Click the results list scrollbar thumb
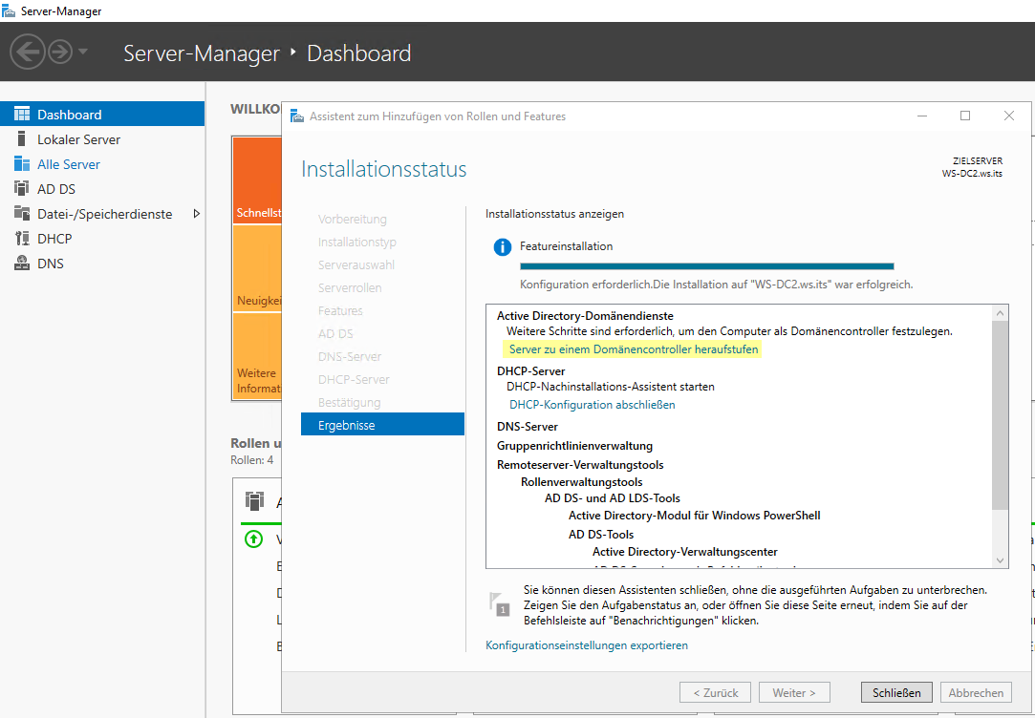The width and height of the screenshot is (1035, 718). click(x=1000, y=415)
